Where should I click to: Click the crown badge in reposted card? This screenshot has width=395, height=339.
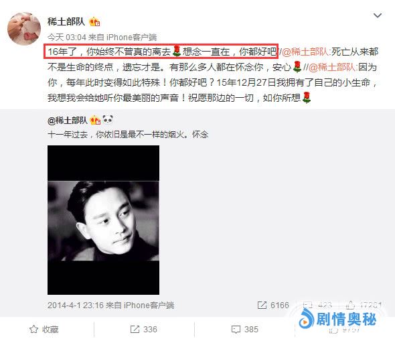point(95,120)
